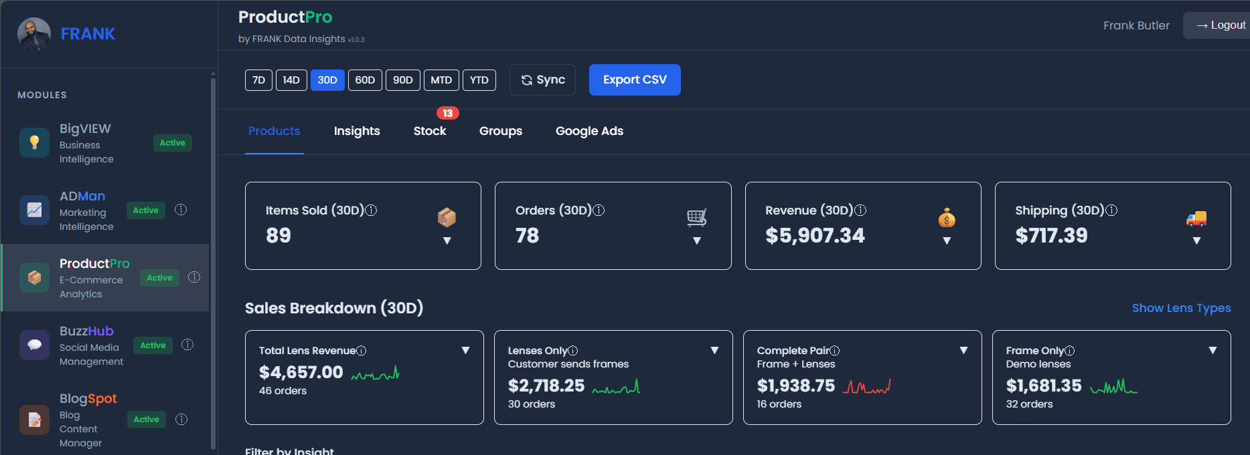This screenshot has height=455, width=1250.
Task: Open info icon next to ProductPro module
Action: pyautogui.click(x=194, y=277)
